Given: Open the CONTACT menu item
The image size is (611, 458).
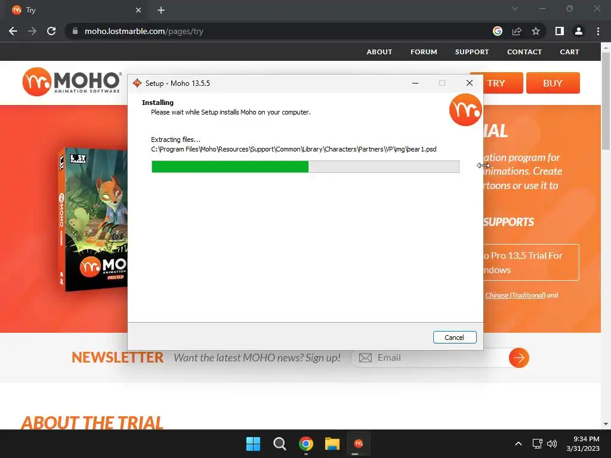Looking at the screenshot, I should tap(524, 52).
